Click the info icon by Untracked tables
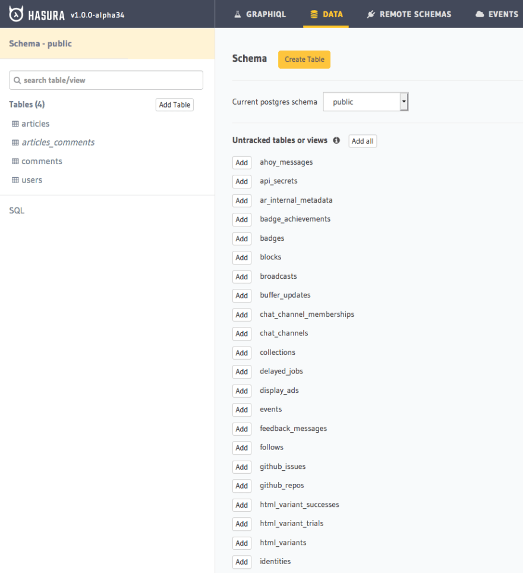 point(336,140)
